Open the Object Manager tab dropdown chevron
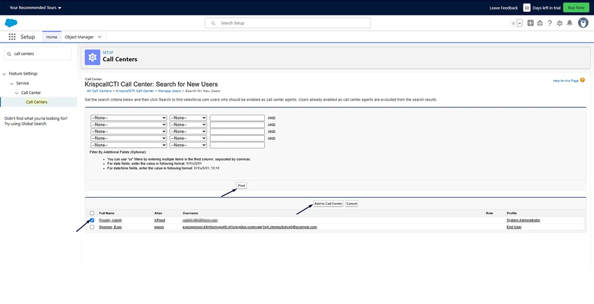Screen dimensions: 594x304 pos(100,37)
